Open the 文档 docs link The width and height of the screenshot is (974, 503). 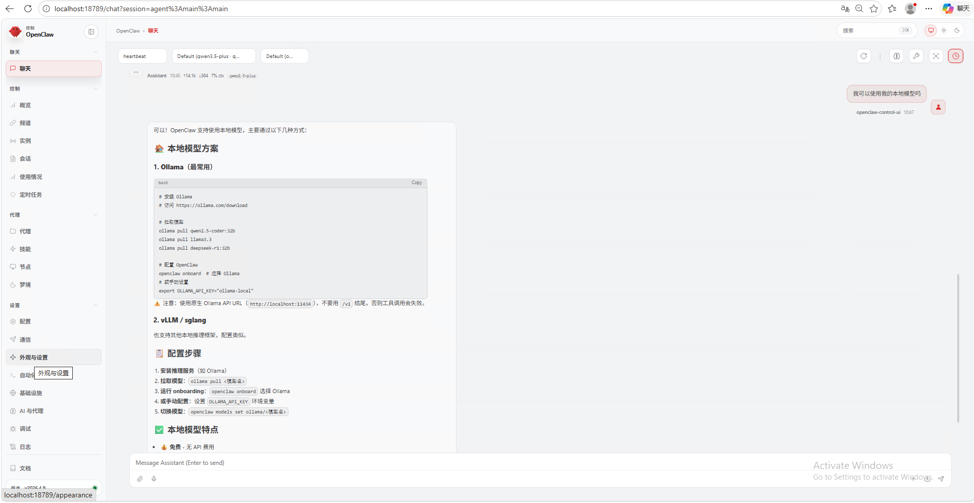(x=53, y=468)
